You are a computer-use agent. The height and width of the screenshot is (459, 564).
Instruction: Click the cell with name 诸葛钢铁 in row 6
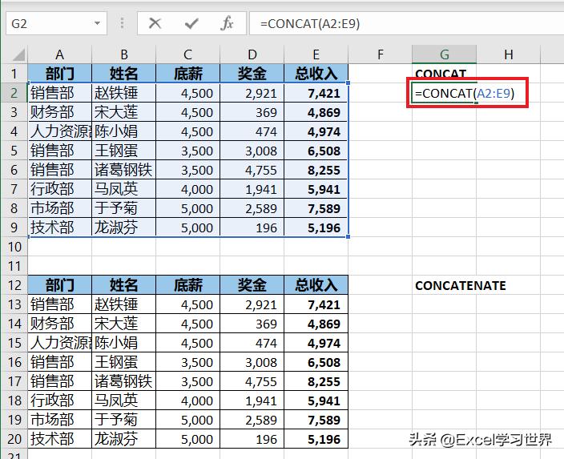click(123, 170)
